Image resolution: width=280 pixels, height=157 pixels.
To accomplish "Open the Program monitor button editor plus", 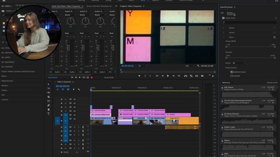I will tap(213, 76).
